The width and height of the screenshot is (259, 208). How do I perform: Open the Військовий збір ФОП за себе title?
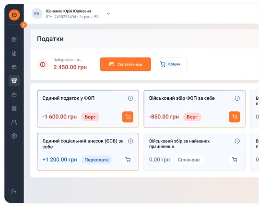[182, 98]
